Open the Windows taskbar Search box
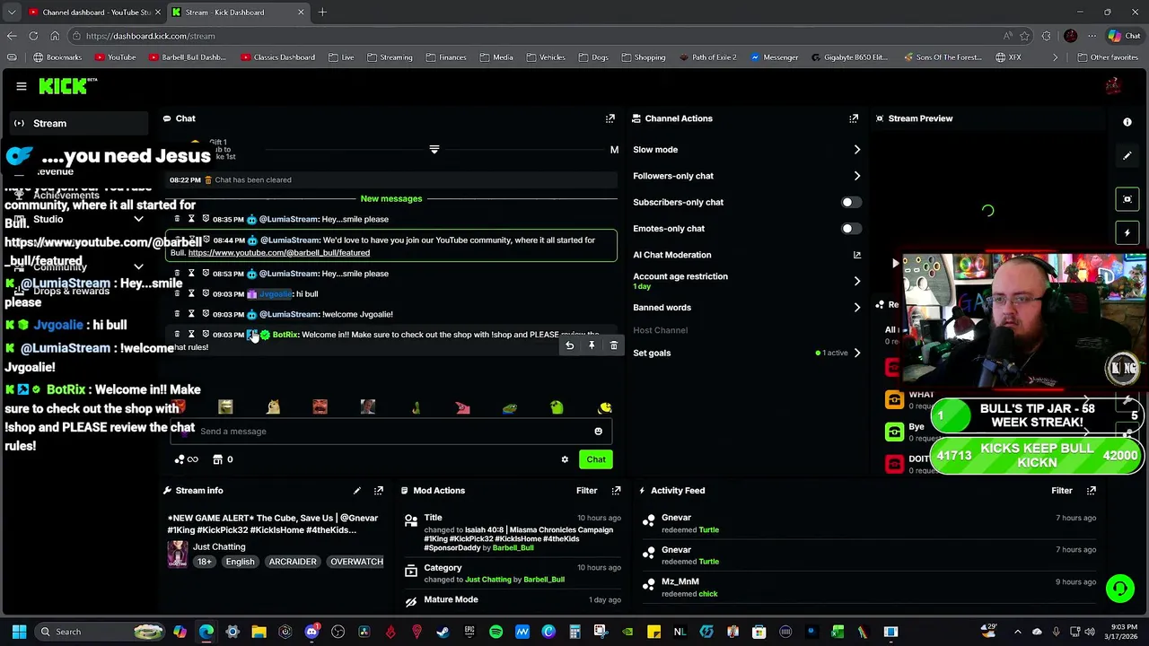The width and height of the screenshot is (1149, 646). pos(101,632)
